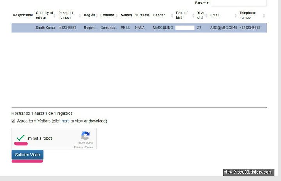Sort table by Date of birth column
This screenshot has width=281, height=181.
[185, 15]
